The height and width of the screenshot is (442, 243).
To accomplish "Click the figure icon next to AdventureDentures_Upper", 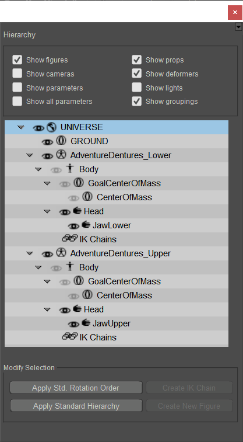I will tap(61, 253).
